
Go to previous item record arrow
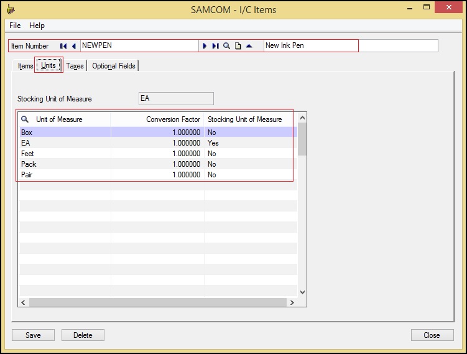tap(74, 46)
